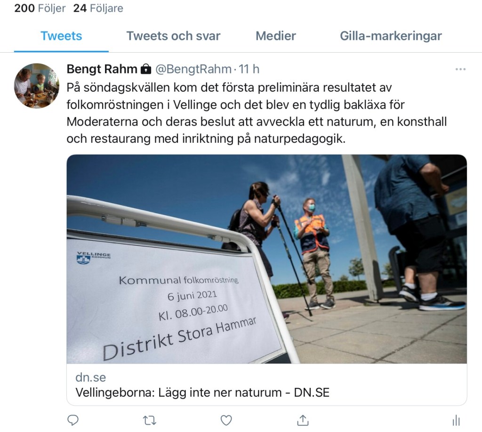Image resolution: width=482 pixels, height=432 pixels.
Task: Show the 200 Följer list
Action: point(40,8)
